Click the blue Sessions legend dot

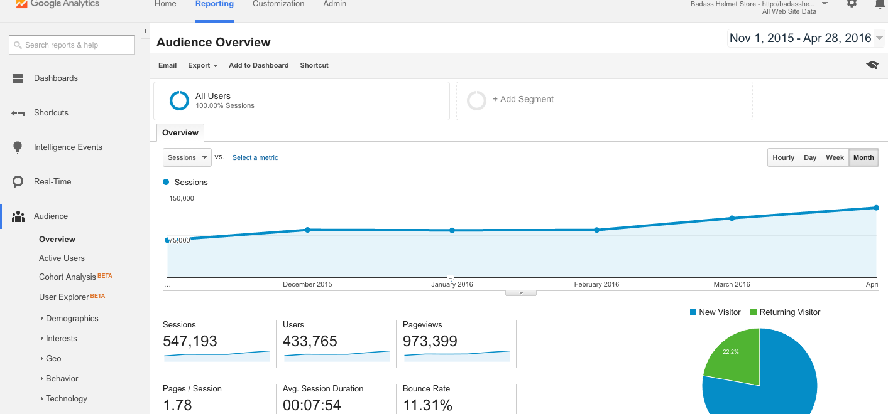(166, 182)
